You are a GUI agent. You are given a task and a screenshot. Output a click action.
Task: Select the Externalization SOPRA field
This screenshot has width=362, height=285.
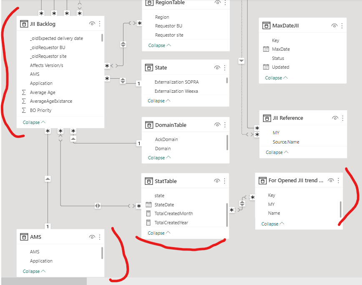point(176,82)
